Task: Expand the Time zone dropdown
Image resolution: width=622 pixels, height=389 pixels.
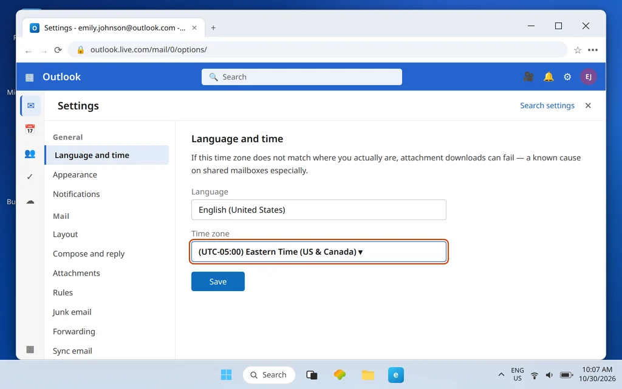Action: [318, 252]
